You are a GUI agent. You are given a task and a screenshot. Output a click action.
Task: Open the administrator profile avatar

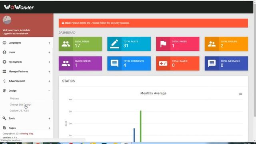[x=7, y=20]
